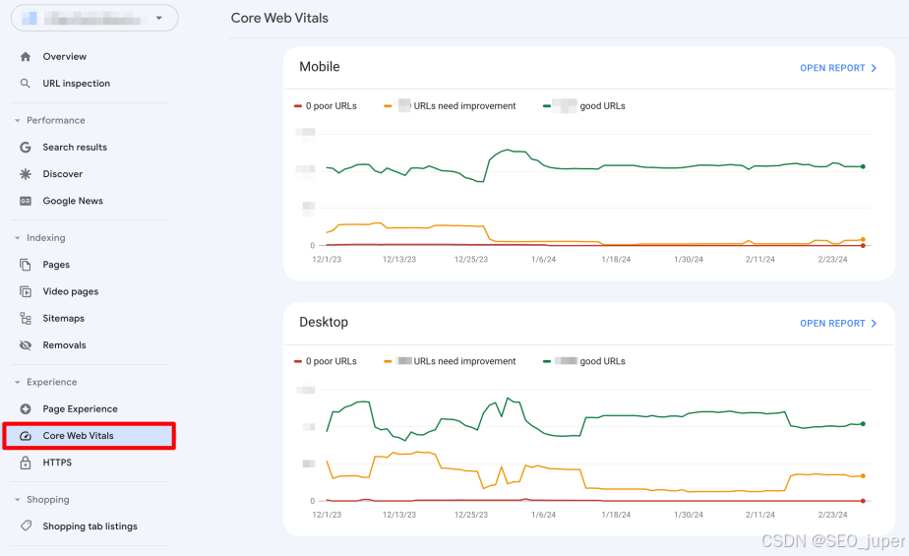
Task: Click the Core Web Vitals page title
Action: pos(279,18)
